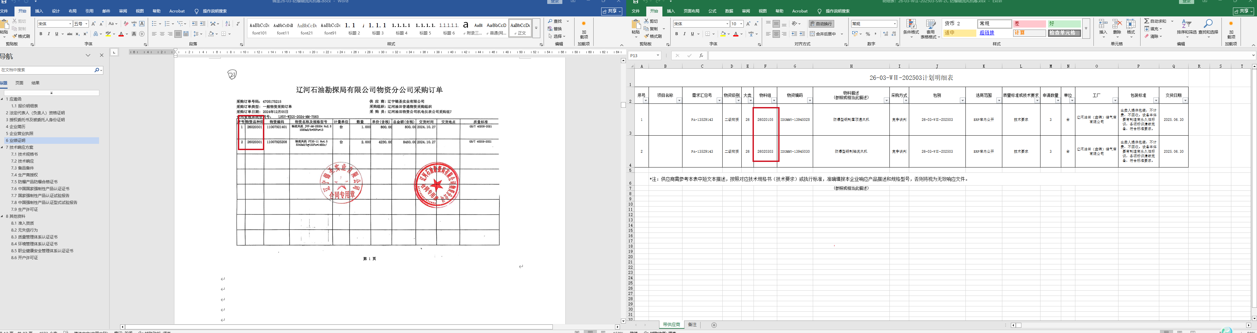Clear all formatting in Word

[x=126, y=24]
